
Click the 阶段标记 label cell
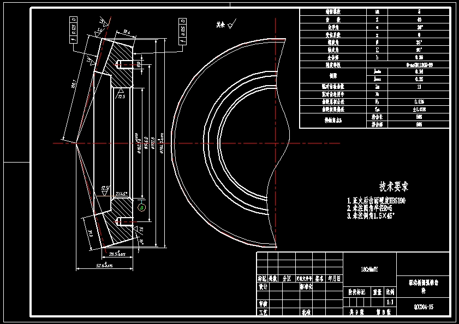[x=357, y=292]
